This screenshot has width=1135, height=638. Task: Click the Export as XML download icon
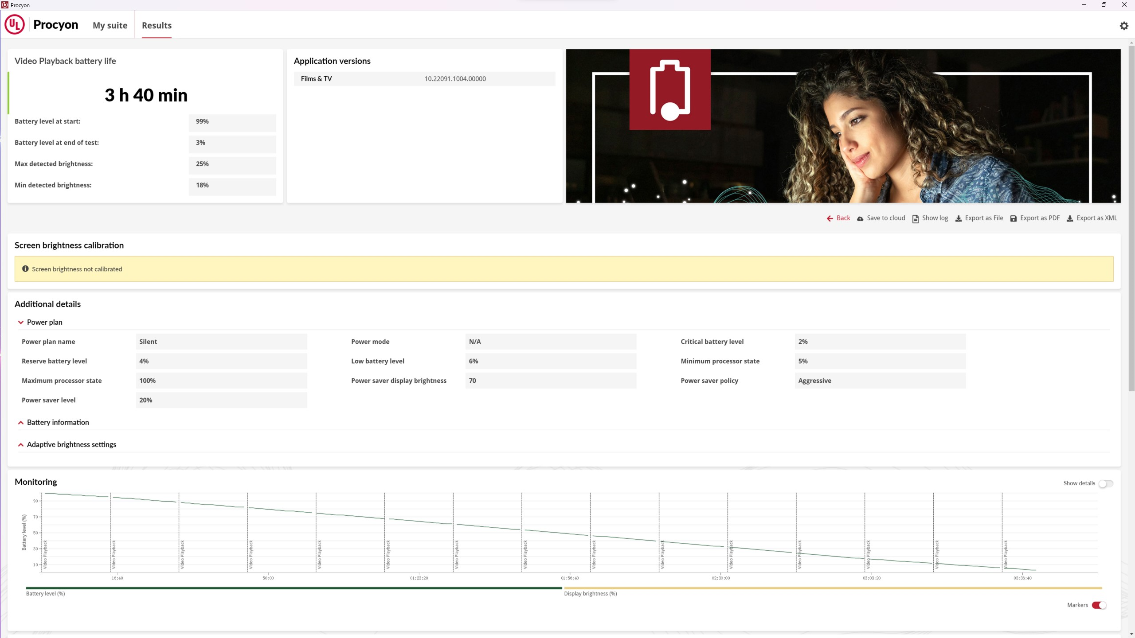(1070, 218)
